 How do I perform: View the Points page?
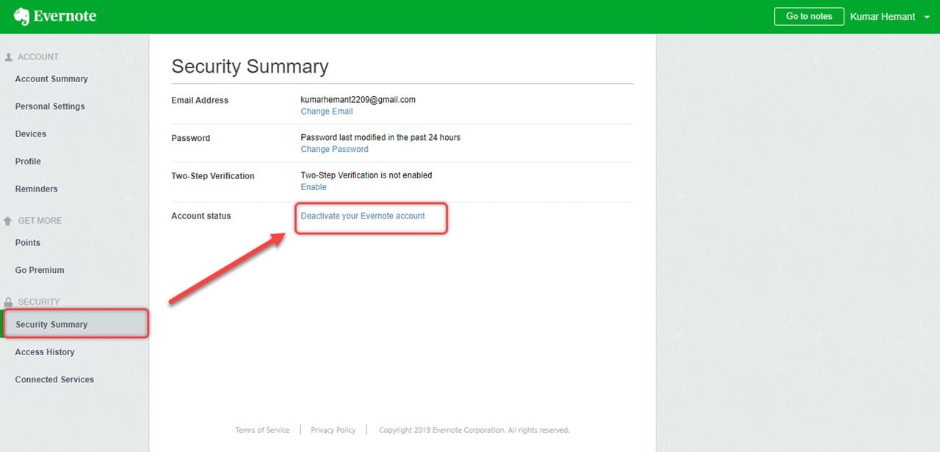coord(28,243)
